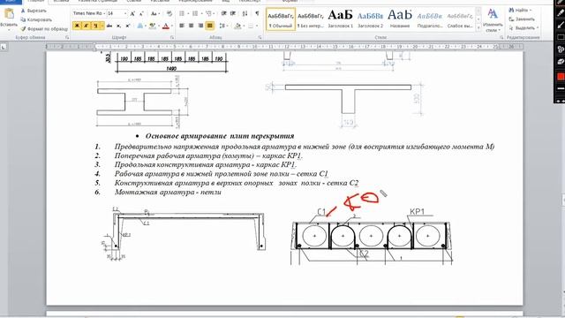Open the line spacing options
Viewport: 565px width, 318px height.
point(222,26)
